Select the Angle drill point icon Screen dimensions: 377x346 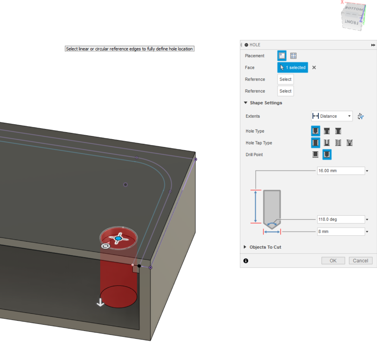(x=327, y=154)
